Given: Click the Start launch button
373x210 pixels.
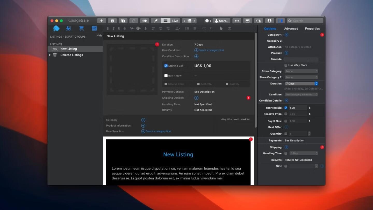Looking at the screenshot, I should point(221,21).
